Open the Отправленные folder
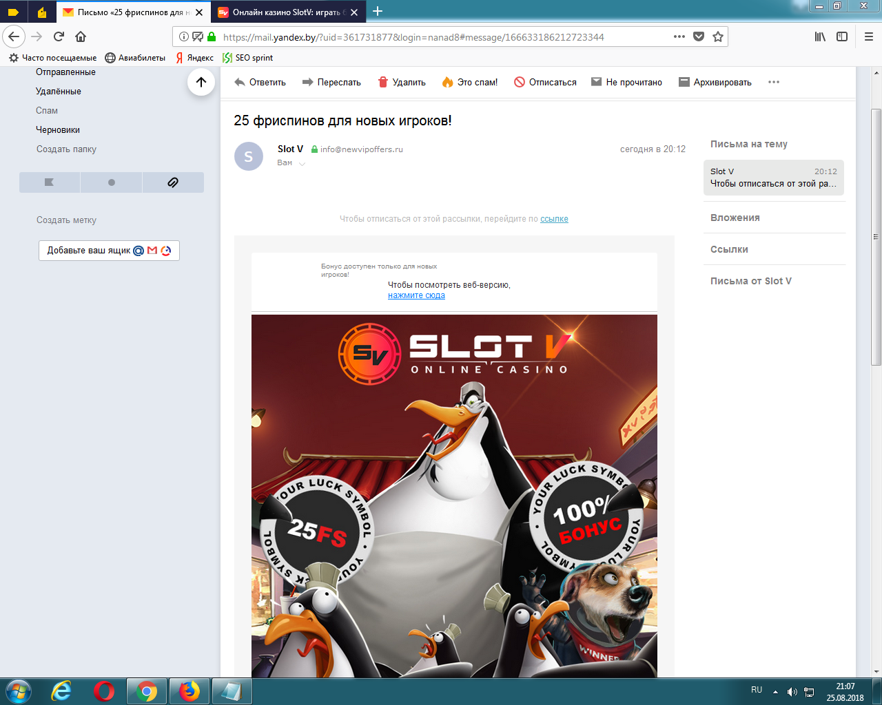 click(x=65, y=72)
